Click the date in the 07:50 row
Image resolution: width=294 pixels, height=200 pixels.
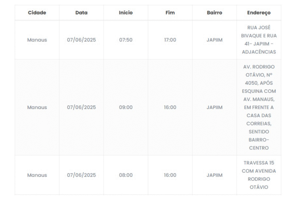81,40
